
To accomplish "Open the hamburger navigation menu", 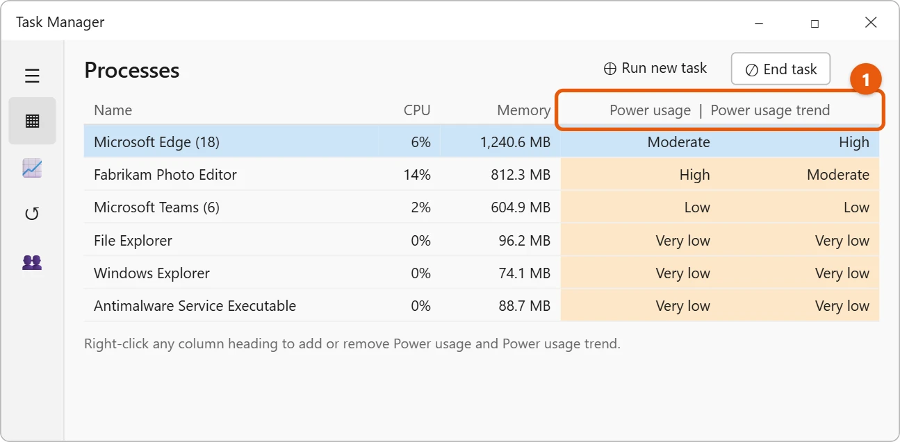I will coord(32,76).
